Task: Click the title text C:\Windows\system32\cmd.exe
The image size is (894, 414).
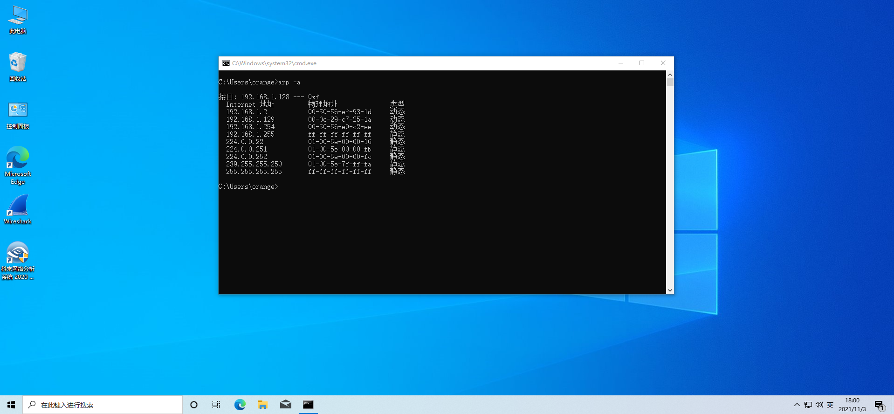Action: (274, 63)
